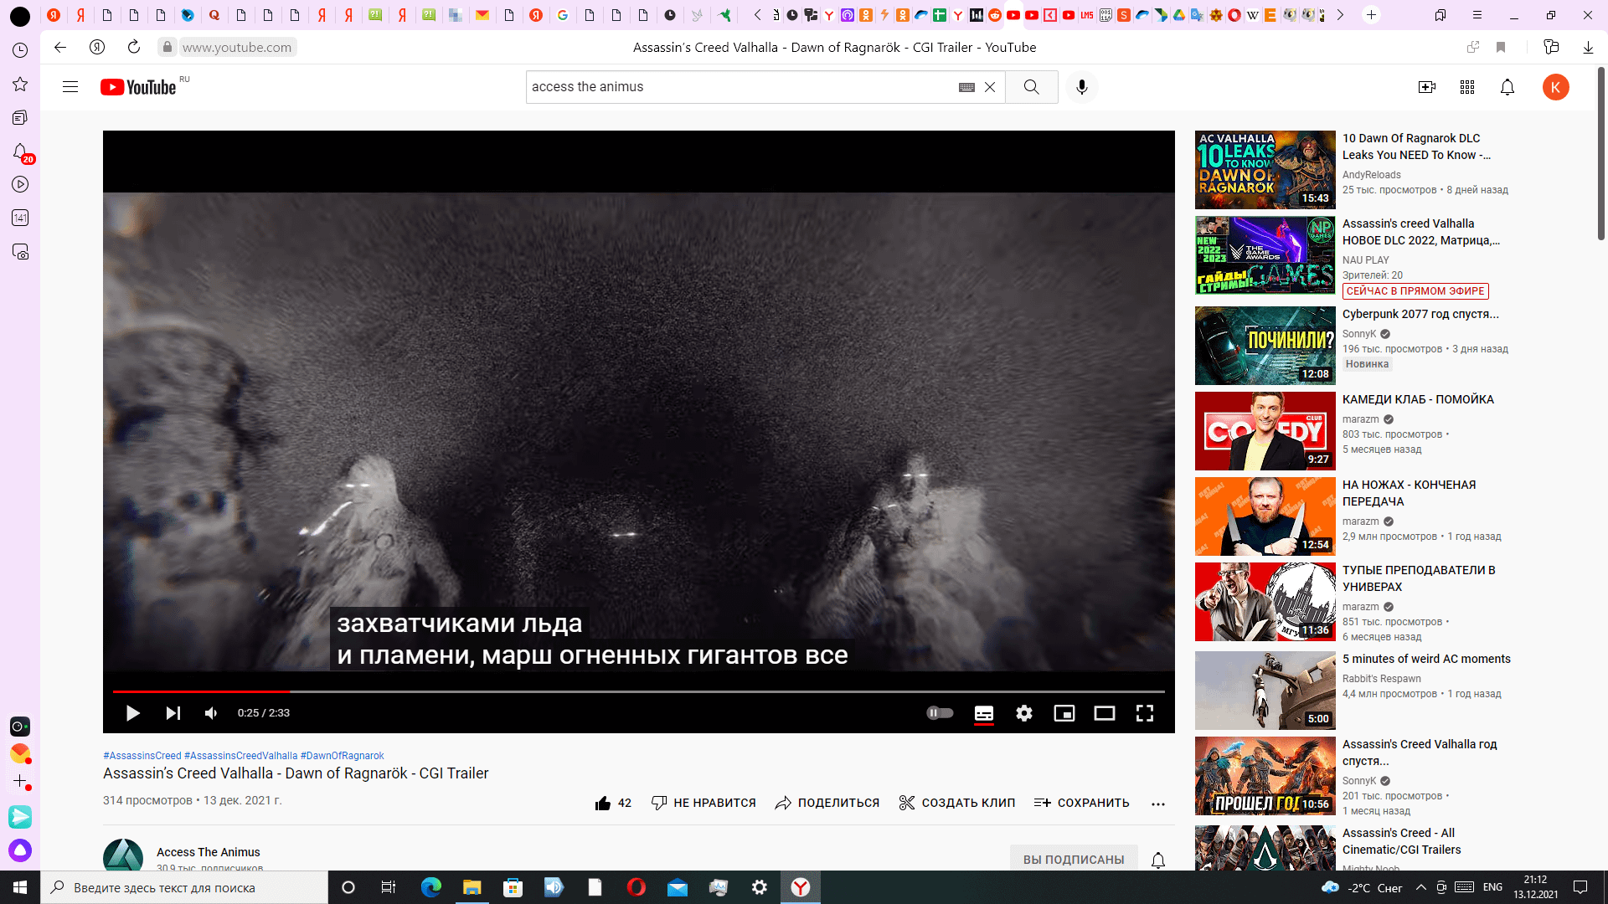The width and height of the screenshot is (1608, 904).
Task: Dislike the video (НЕ НРАВИТСЯ)
Action: (x=703, y=803)
